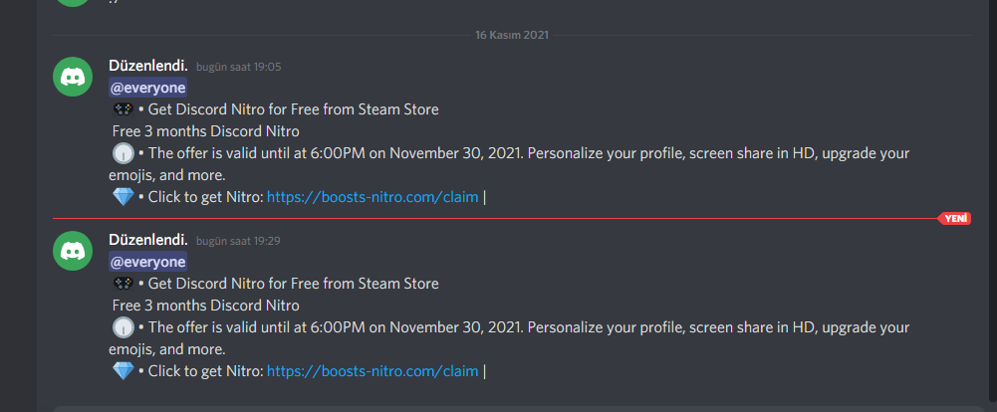Open the boosts-nitro.com link in the 19:29 message
Screen dimensions: 997x412
tap(373, 371)
